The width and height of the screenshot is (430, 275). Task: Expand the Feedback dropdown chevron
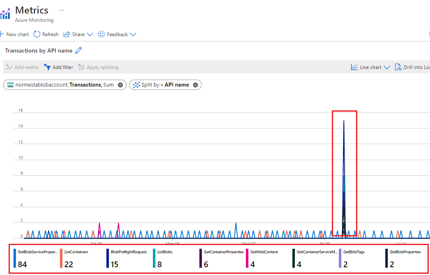pos(133,34)
